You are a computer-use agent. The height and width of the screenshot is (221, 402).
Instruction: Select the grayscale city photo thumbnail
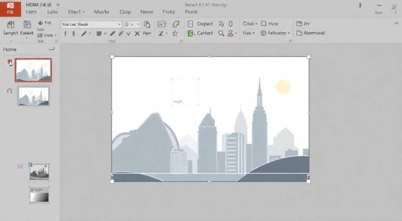(39, 172)
